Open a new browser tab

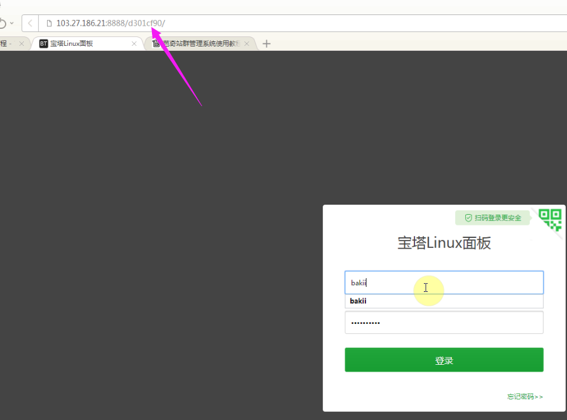pos(266,44)
